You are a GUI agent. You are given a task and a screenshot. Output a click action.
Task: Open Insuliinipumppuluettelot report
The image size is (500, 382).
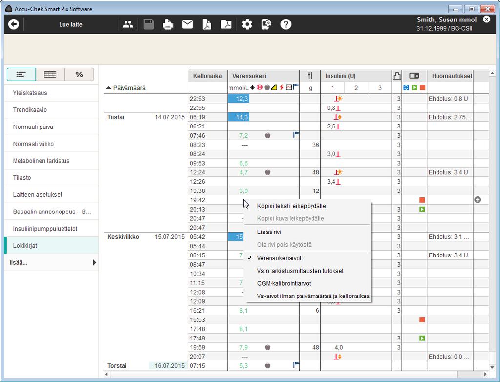(x=51, y=229)
